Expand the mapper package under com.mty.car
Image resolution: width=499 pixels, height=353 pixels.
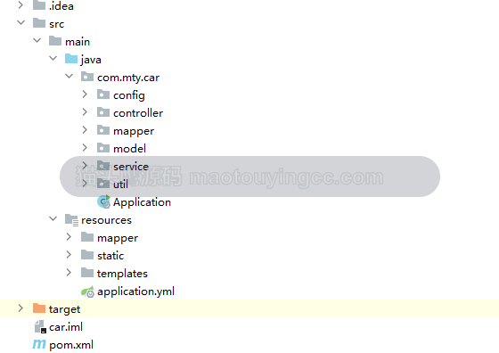pyautogui.click(x=85, y=130)
